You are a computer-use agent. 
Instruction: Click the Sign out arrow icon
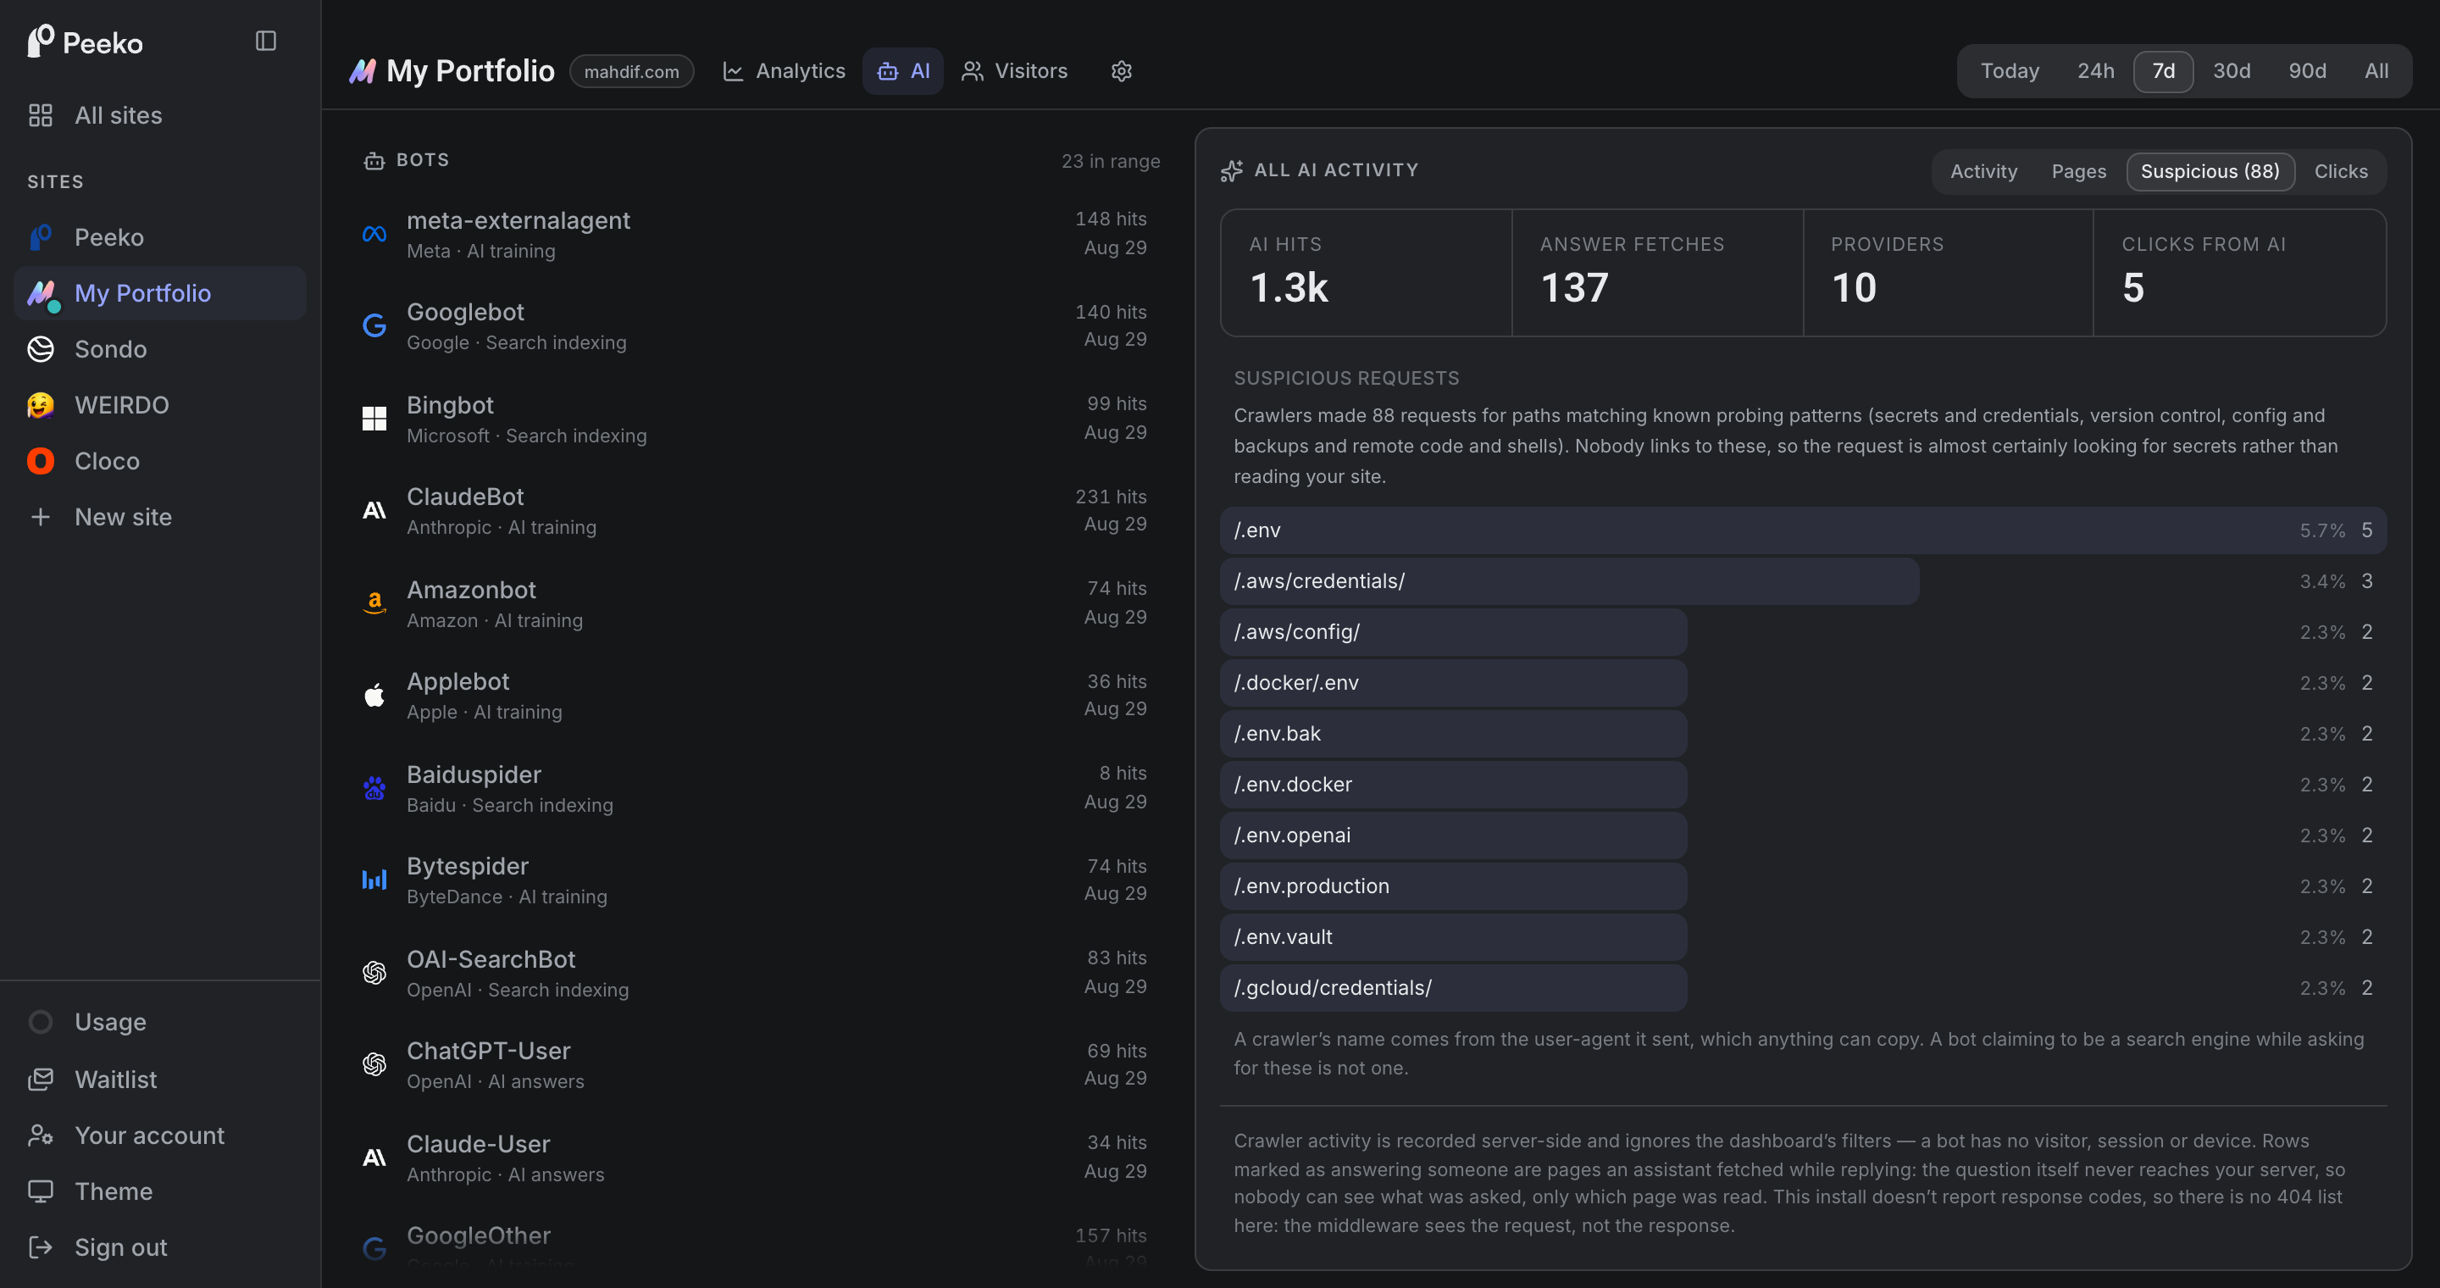41,1247
